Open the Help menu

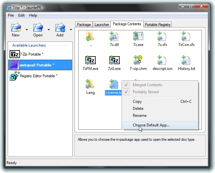[x=33, y=15]
